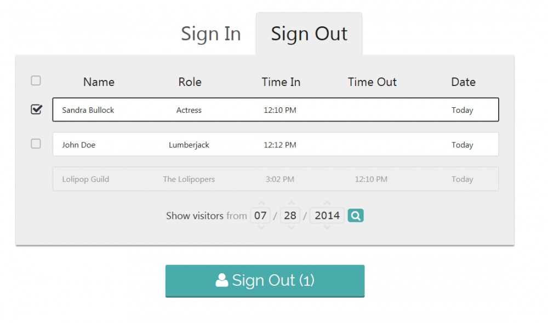
Task: Select the Sandra Bullock visitor row
Action: pyautogui.click(x=276, y=109)
